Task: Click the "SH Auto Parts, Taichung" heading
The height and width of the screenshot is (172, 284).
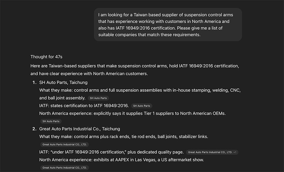Action: coord(63,83)
